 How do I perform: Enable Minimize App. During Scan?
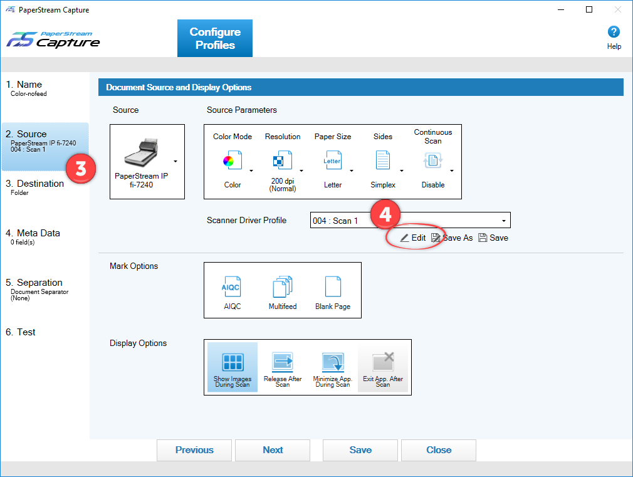(x=333, y=367)
